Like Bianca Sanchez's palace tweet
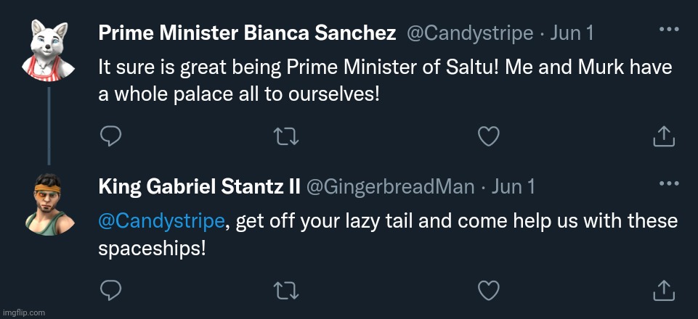Viewport: 698px width, 319px height. (490, 135)
